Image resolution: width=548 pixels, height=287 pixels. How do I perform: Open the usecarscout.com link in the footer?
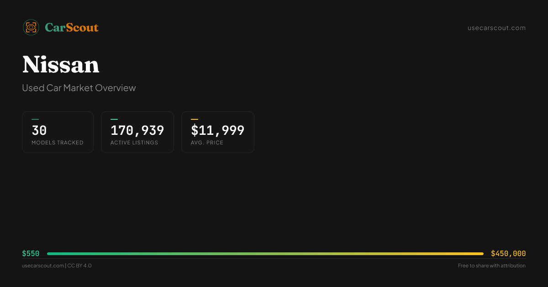tap(43, 266)
